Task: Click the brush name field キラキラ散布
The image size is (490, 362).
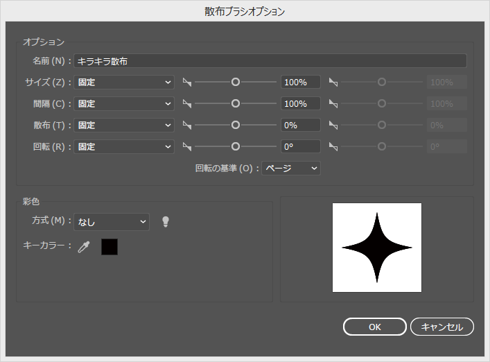Action: click(x=270, y=61)
